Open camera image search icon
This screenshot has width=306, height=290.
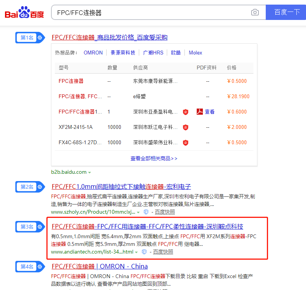pyautogui.click(x=255, y=12)
